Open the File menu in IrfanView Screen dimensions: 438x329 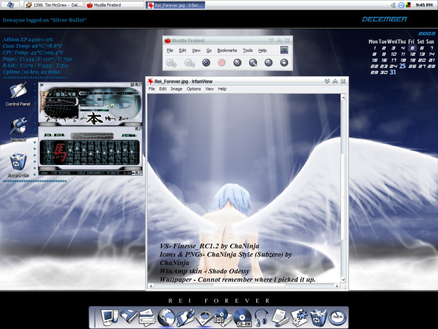(152, 89)
